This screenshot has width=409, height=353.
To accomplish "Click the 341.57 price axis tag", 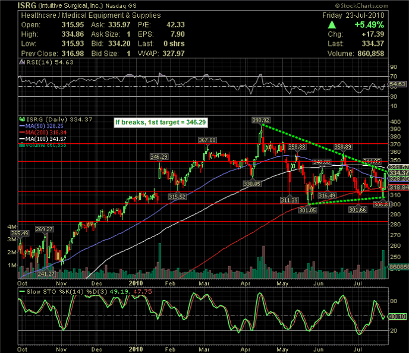I will click(x=398, y=167).
